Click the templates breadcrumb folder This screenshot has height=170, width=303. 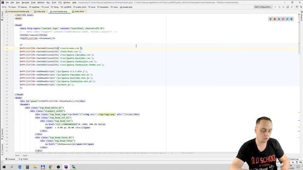pyautogui.click(x=103, y=7)
